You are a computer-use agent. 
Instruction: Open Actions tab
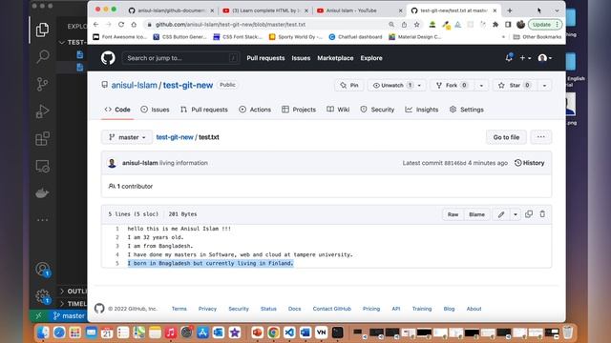255,110
